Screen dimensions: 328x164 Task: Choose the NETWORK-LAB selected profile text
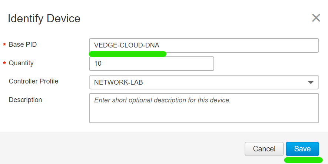click(x=118, y=82)
